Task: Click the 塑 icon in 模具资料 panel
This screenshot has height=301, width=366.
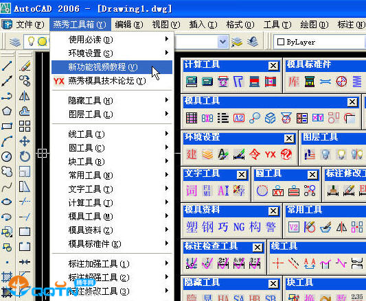Action: 192,227
